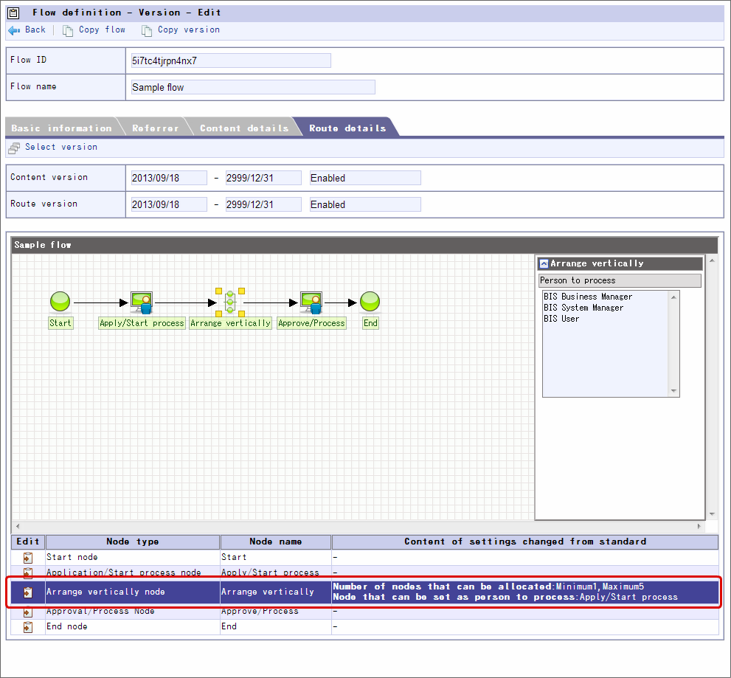Click canvas horizontal scrollbar left arrow
731x678 pixels.
[18, 526]
